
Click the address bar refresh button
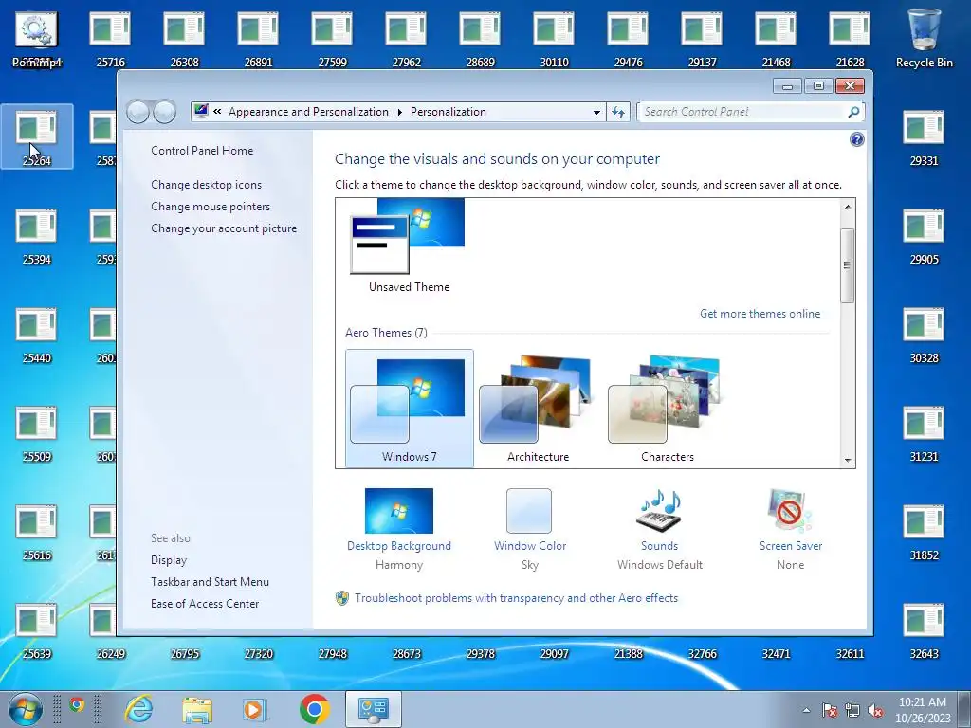[x=618, y=112]
